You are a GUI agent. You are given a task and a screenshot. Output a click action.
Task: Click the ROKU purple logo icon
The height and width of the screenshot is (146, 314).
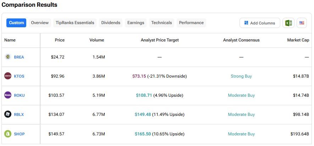[8, 95]
